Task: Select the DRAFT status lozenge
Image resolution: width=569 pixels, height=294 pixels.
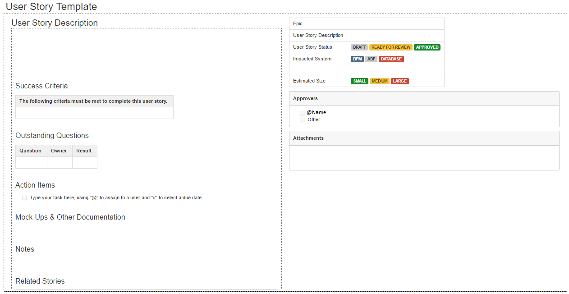Action: click(359, 47)
